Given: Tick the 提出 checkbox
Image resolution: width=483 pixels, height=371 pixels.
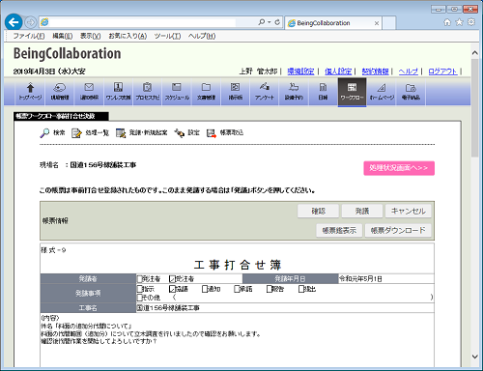Looking at the screenshot, I should 301,289.
